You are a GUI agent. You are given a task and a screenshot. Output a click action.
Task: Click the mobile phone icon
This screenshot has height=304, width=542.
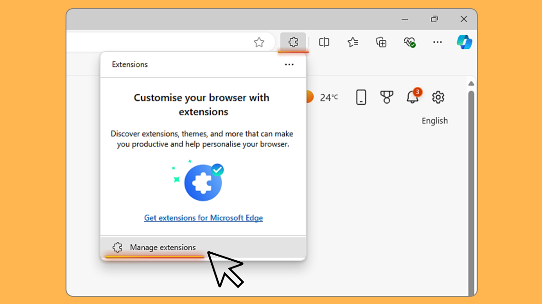(361, 97)
